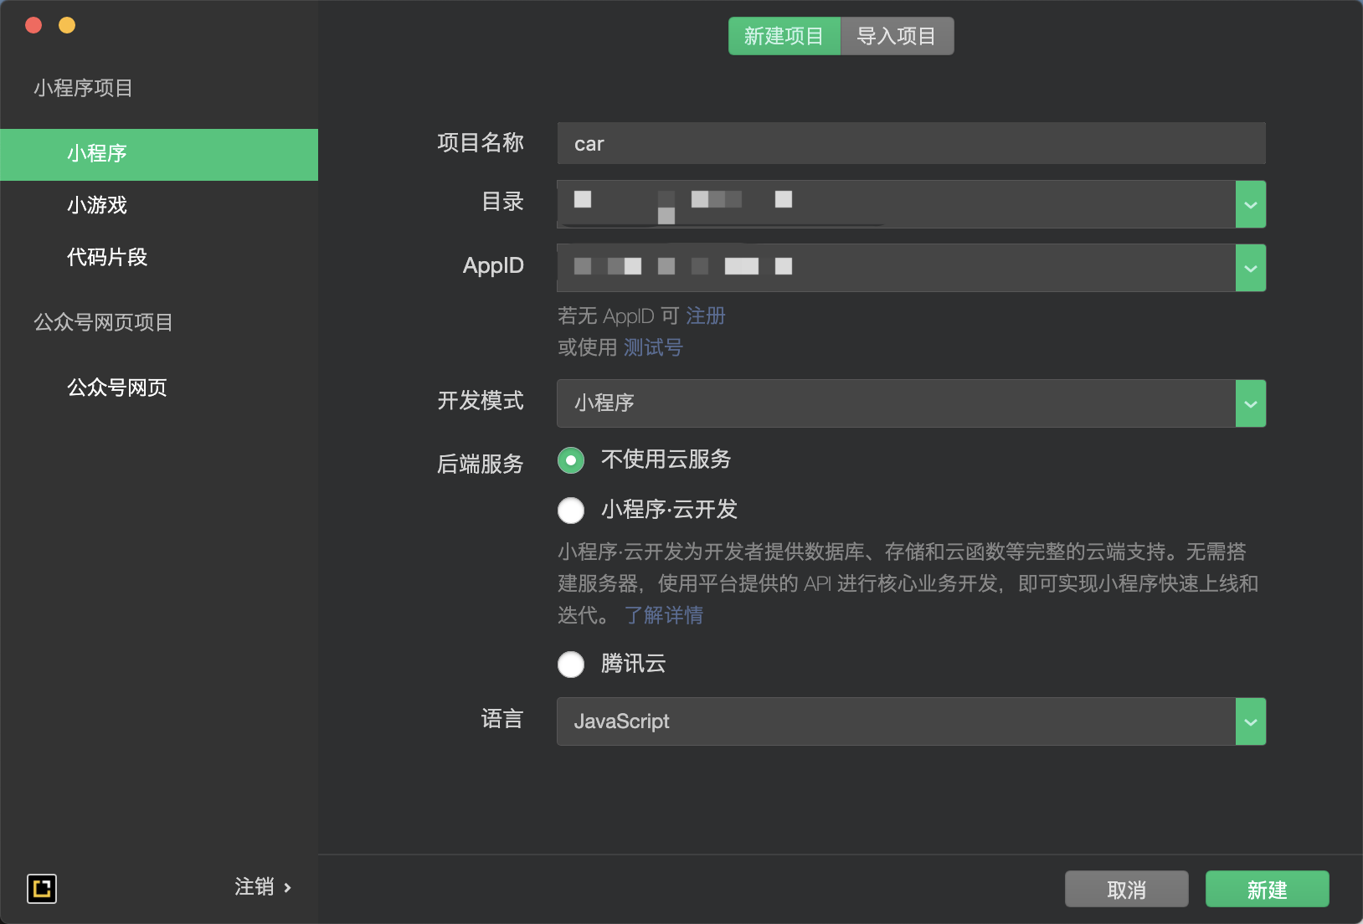Switch to the 新建项目 tab
Image resolution: width=1363 pixels, height=924 pixels.
click(784, 36)
